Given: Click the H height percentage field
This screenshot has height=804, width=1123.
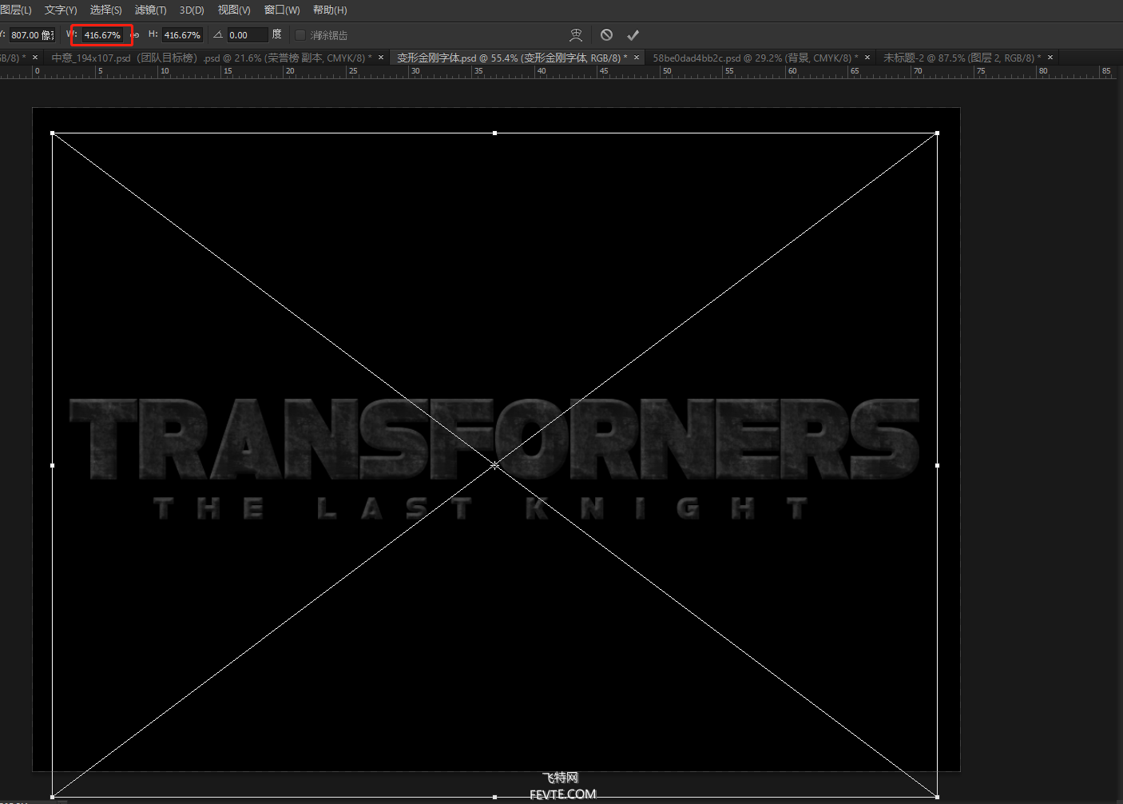Looking at the screenshot, I should click(x=182, y=35).
